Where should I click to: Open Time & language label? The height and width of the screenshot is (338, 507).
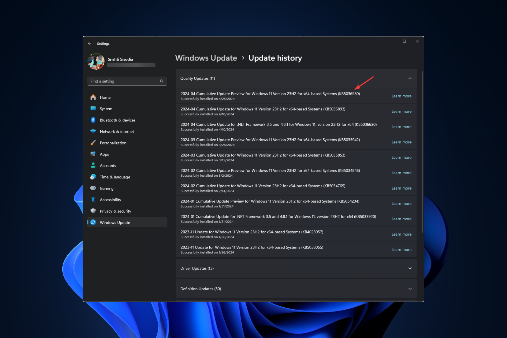click(115, 177)
